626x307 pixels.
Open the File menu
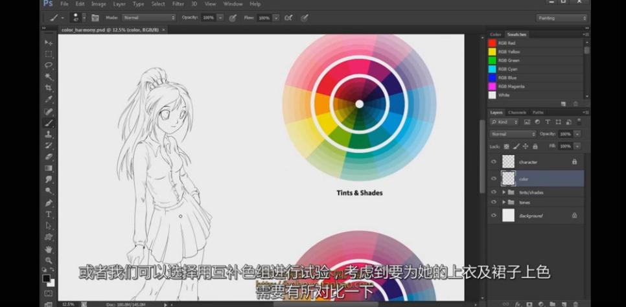[x=64, y=4]
